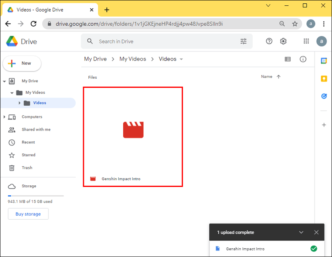Open the Google apps grid icon
Image resolution: width=332 pixels, height=257 pixels.
pos(306,41)
